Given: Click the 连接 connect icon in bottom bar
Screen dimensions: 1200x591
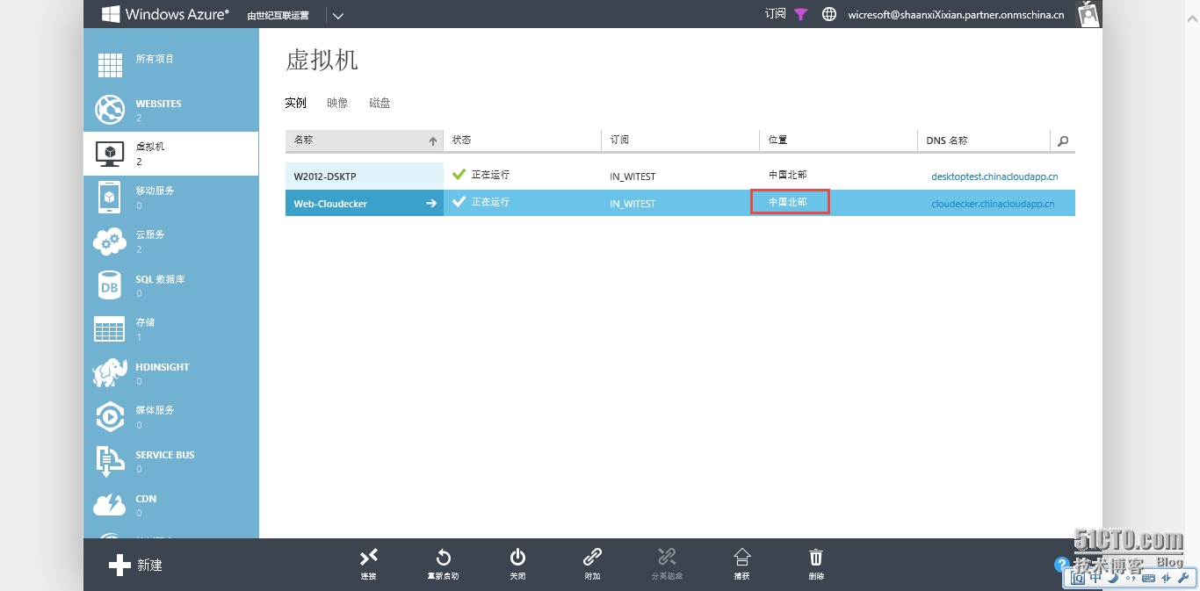Looking at the screenshot, I should [369, 557].
